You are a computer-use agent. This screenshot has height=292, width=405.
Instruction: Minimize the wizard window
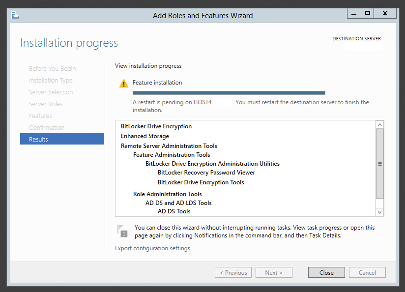pyautogui.click(x=354, y=14)
